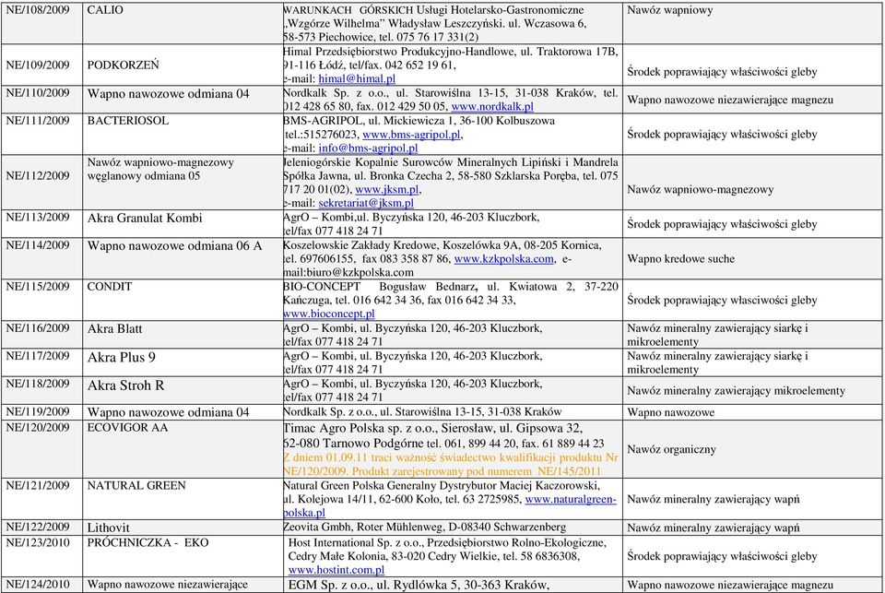885x593 pixels.
Task: Click the info@bms-agripol.pl email link
Action: [368, 148]
